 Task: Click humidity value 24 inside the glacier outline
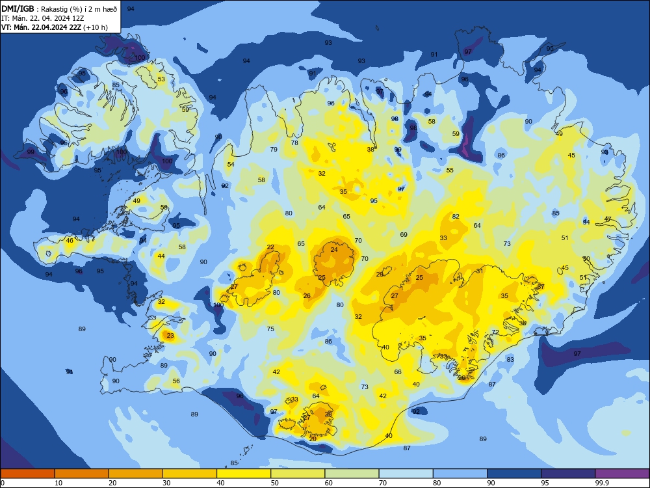[x=334, y=249]
